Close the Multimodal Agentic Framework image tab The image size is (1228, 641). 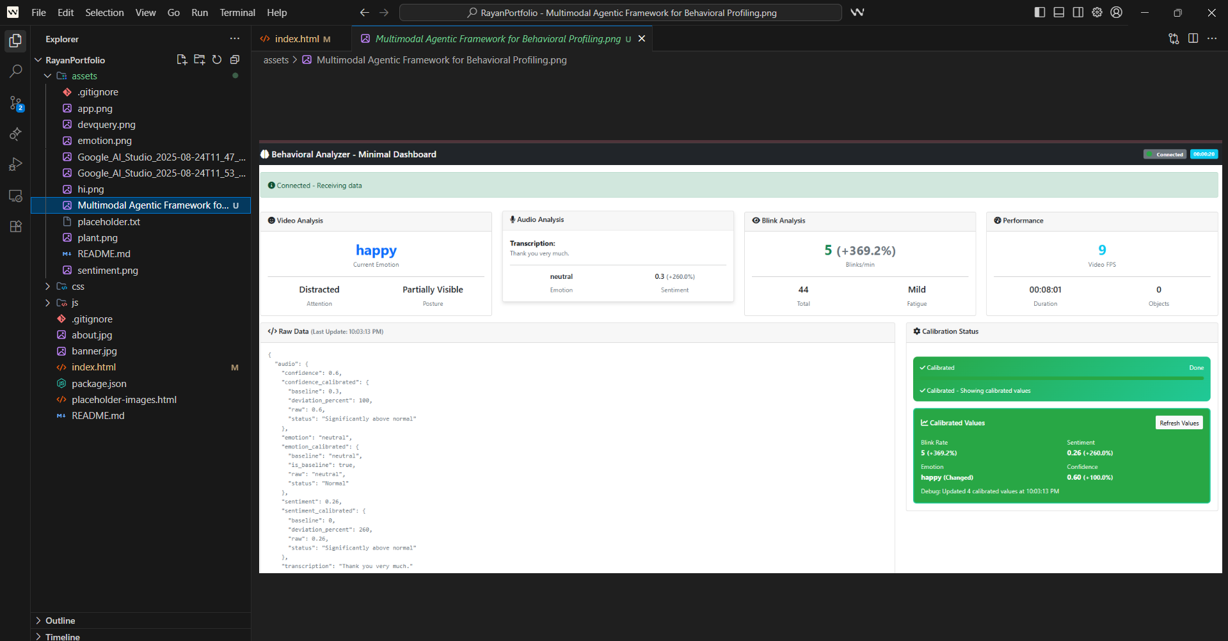642,39
